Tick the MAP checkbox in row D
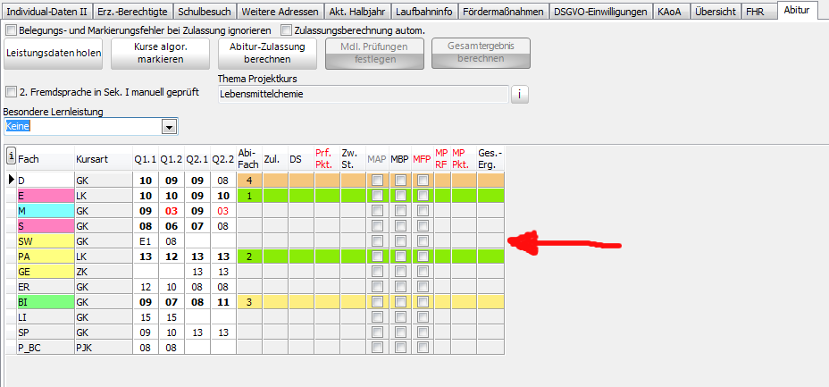 378,181
